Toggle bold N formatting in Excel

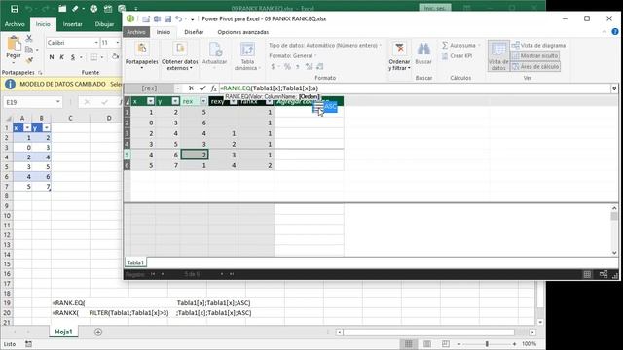tap(52, 57)
